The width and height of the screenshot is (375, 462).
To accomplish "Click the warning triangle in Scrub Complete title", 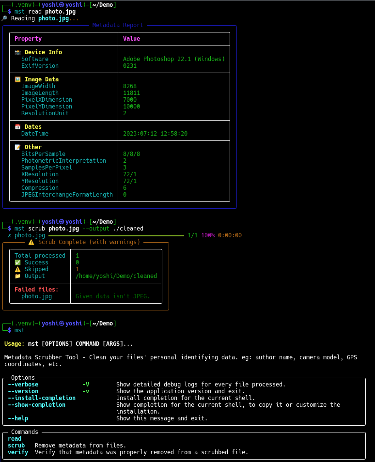I will tap(31, 242).
